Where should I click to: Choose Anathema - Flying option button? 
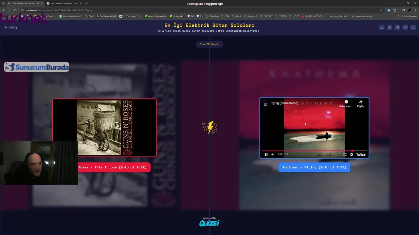(x=314, y=167)
